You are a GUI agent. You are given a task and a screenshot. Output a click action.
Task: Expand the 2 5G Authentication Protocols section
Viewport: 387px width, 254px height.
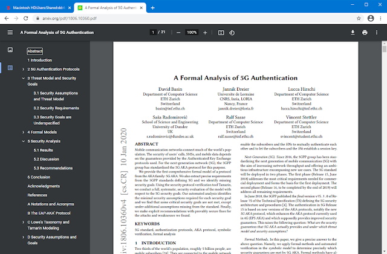[24, 70]
